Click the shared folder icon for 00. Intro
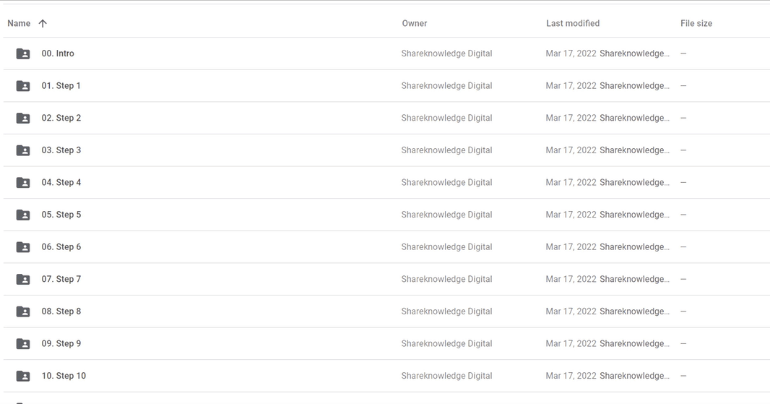The height and width of the screenshot is (404, 770). point(23,53)
